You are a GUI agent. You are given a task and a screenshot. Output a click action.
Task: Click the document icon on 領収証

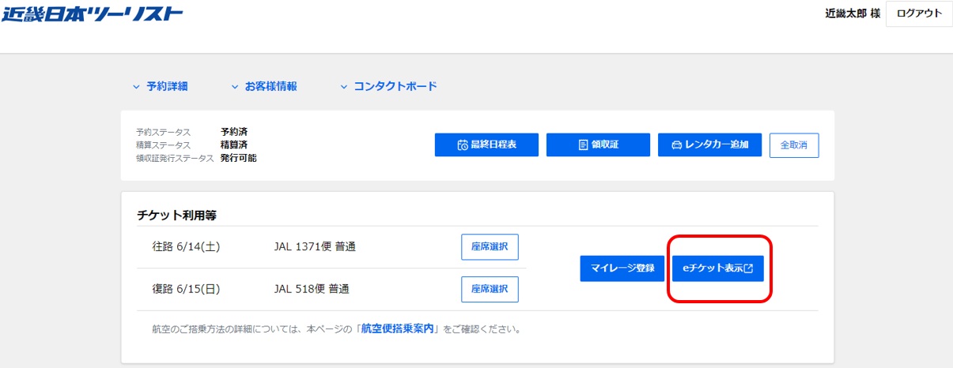[x=583, y=145]
